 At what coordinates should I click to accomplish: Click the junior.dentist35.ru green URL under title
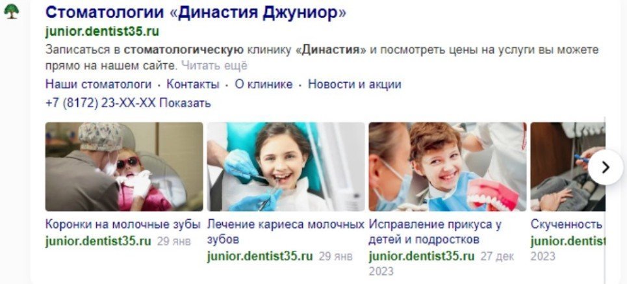pyautogui.click(x=102, y=31)
